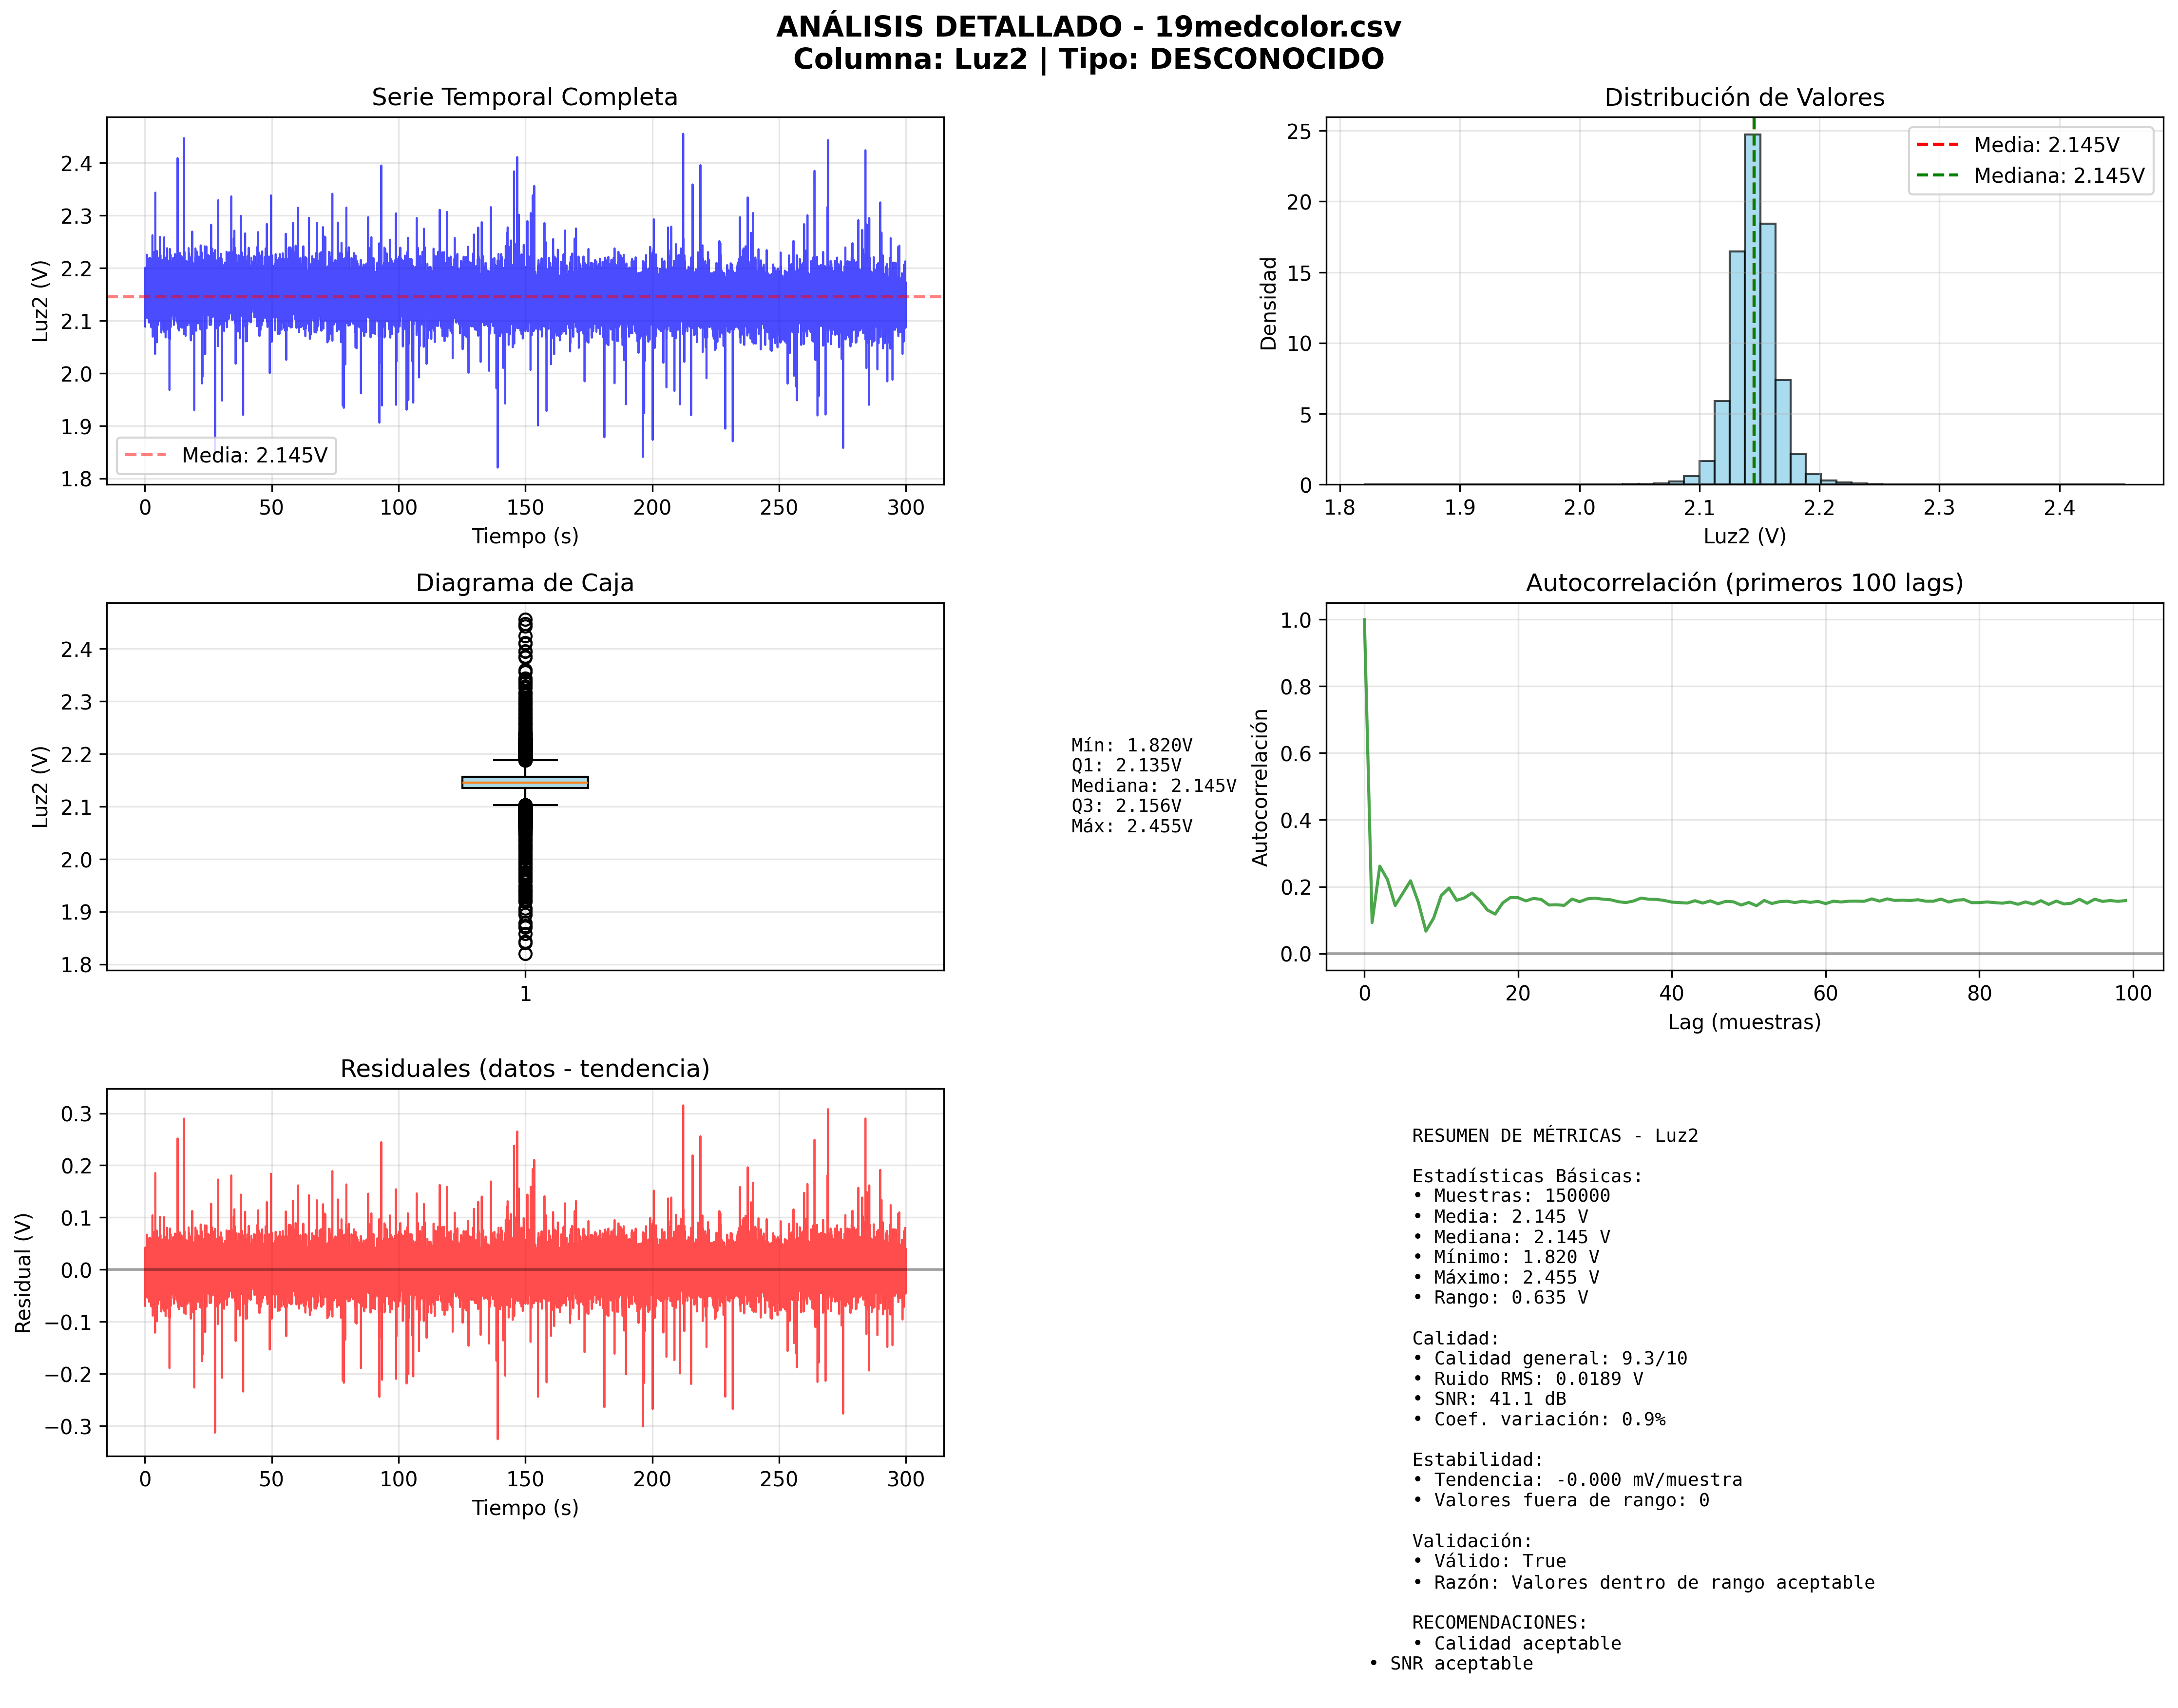Click the 'Residuales (datos - tendencia)' title
This screenshot has height=1708, width=2178.
click(524, 1068)
